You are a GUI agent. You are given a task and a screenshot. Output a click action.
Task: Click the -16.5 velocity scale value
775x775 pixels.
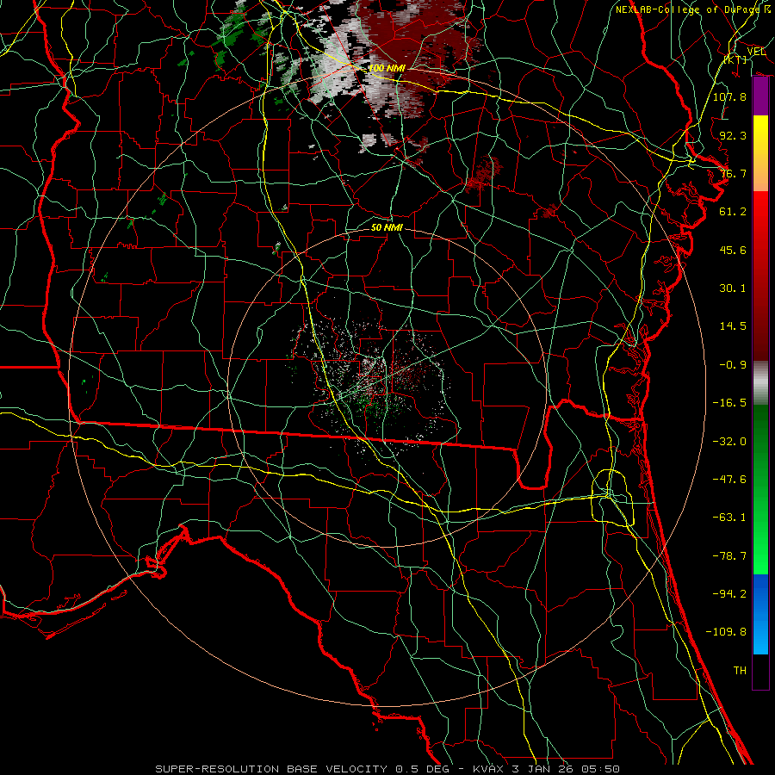tap(729, 403)
